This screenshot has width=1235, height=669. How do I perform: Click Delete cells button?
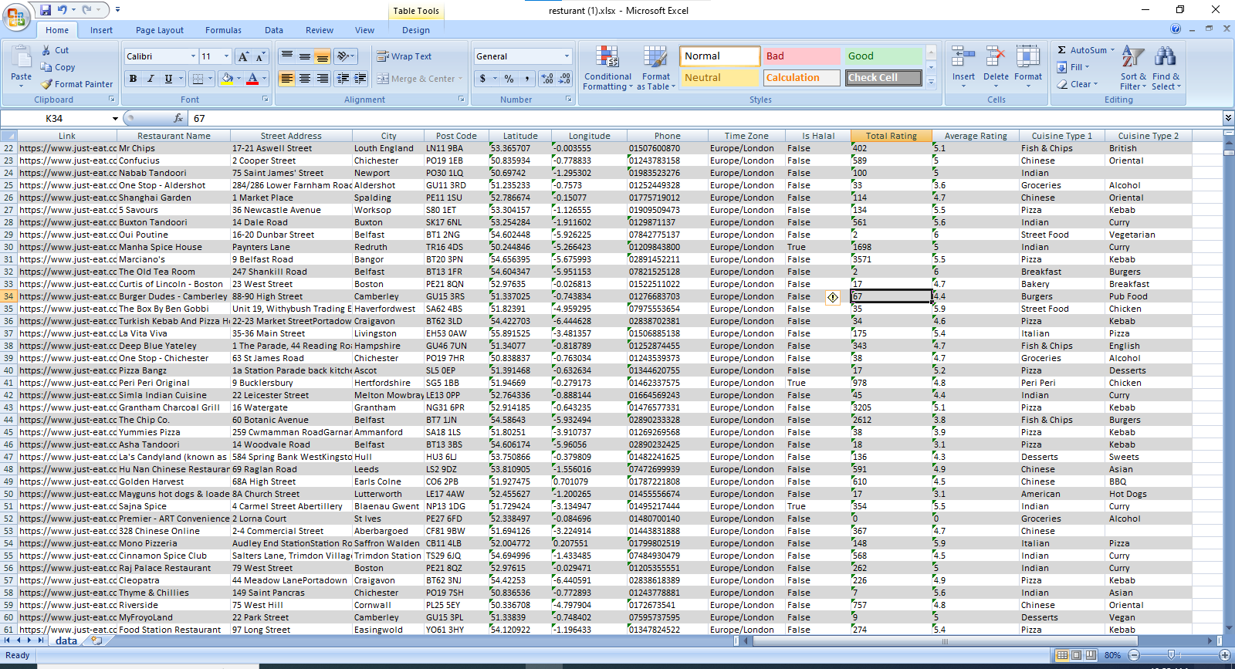[996, 65]
